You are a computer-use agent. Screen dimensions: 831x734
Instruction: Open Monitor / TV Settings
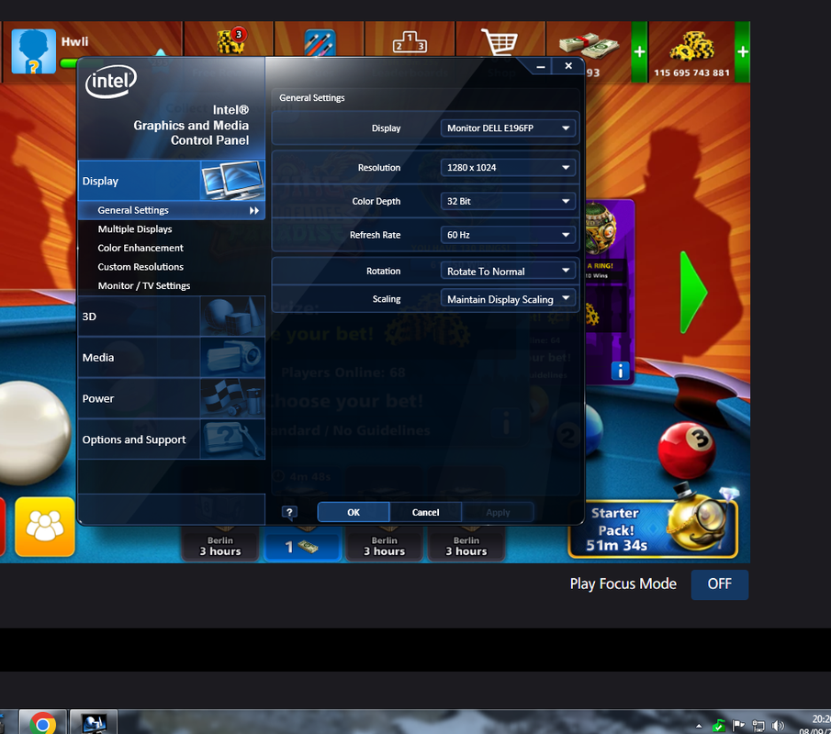coord(143,286)
